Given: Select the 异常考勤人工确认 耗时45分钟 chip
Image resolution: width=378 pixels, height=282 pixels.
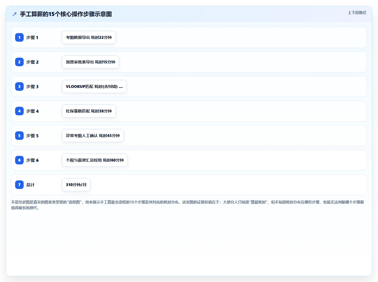Looking at the screenshot, I should coord(93,136).
